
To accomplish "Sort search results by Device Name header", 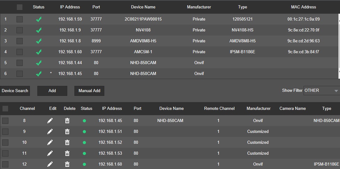I will pyautogui.click(x=143, y=7).
